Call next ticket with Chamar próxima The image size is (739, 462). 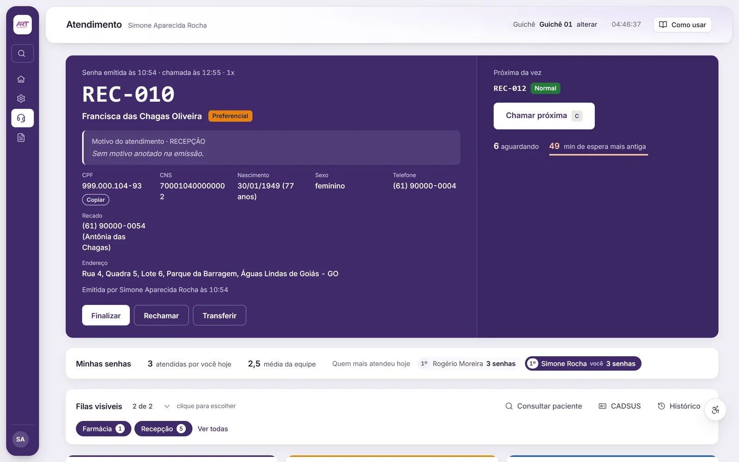click(x=544, y=116)
